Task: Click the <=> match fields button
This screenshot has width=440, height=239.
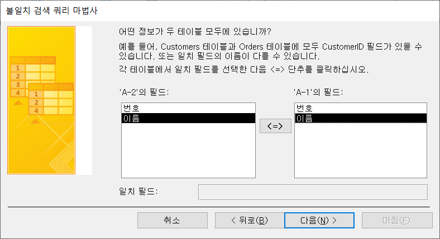Action: [275, 126]
